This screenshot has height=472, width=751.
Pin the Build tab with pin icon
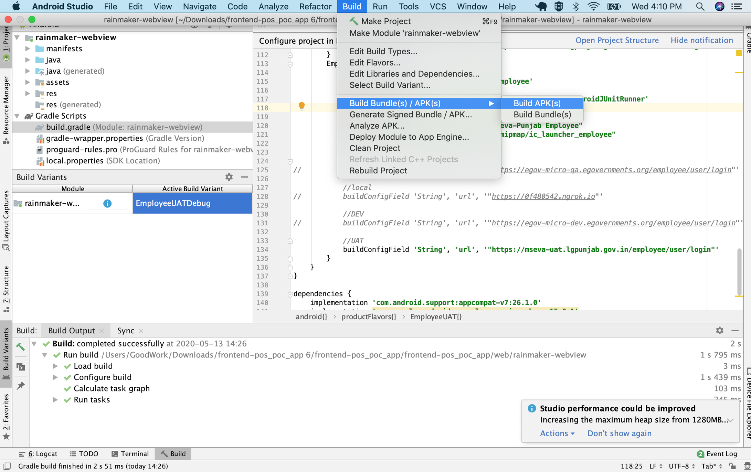[20, 386]
